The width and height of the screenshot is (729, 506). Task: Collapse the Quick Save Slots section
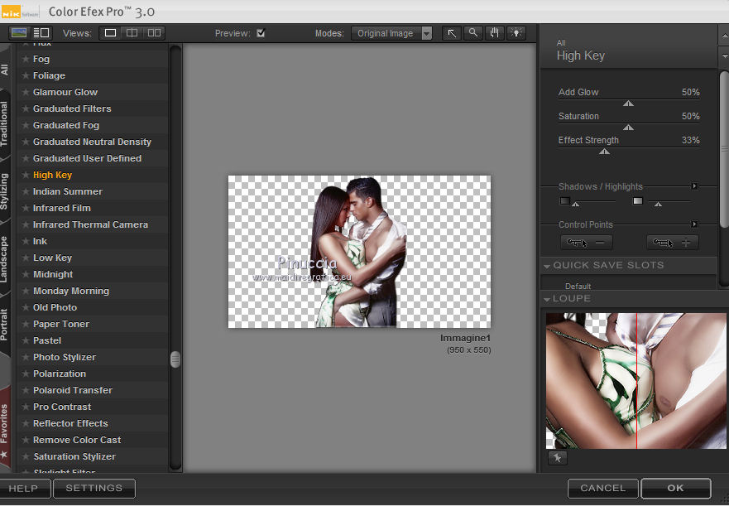(x=547, y=266)
